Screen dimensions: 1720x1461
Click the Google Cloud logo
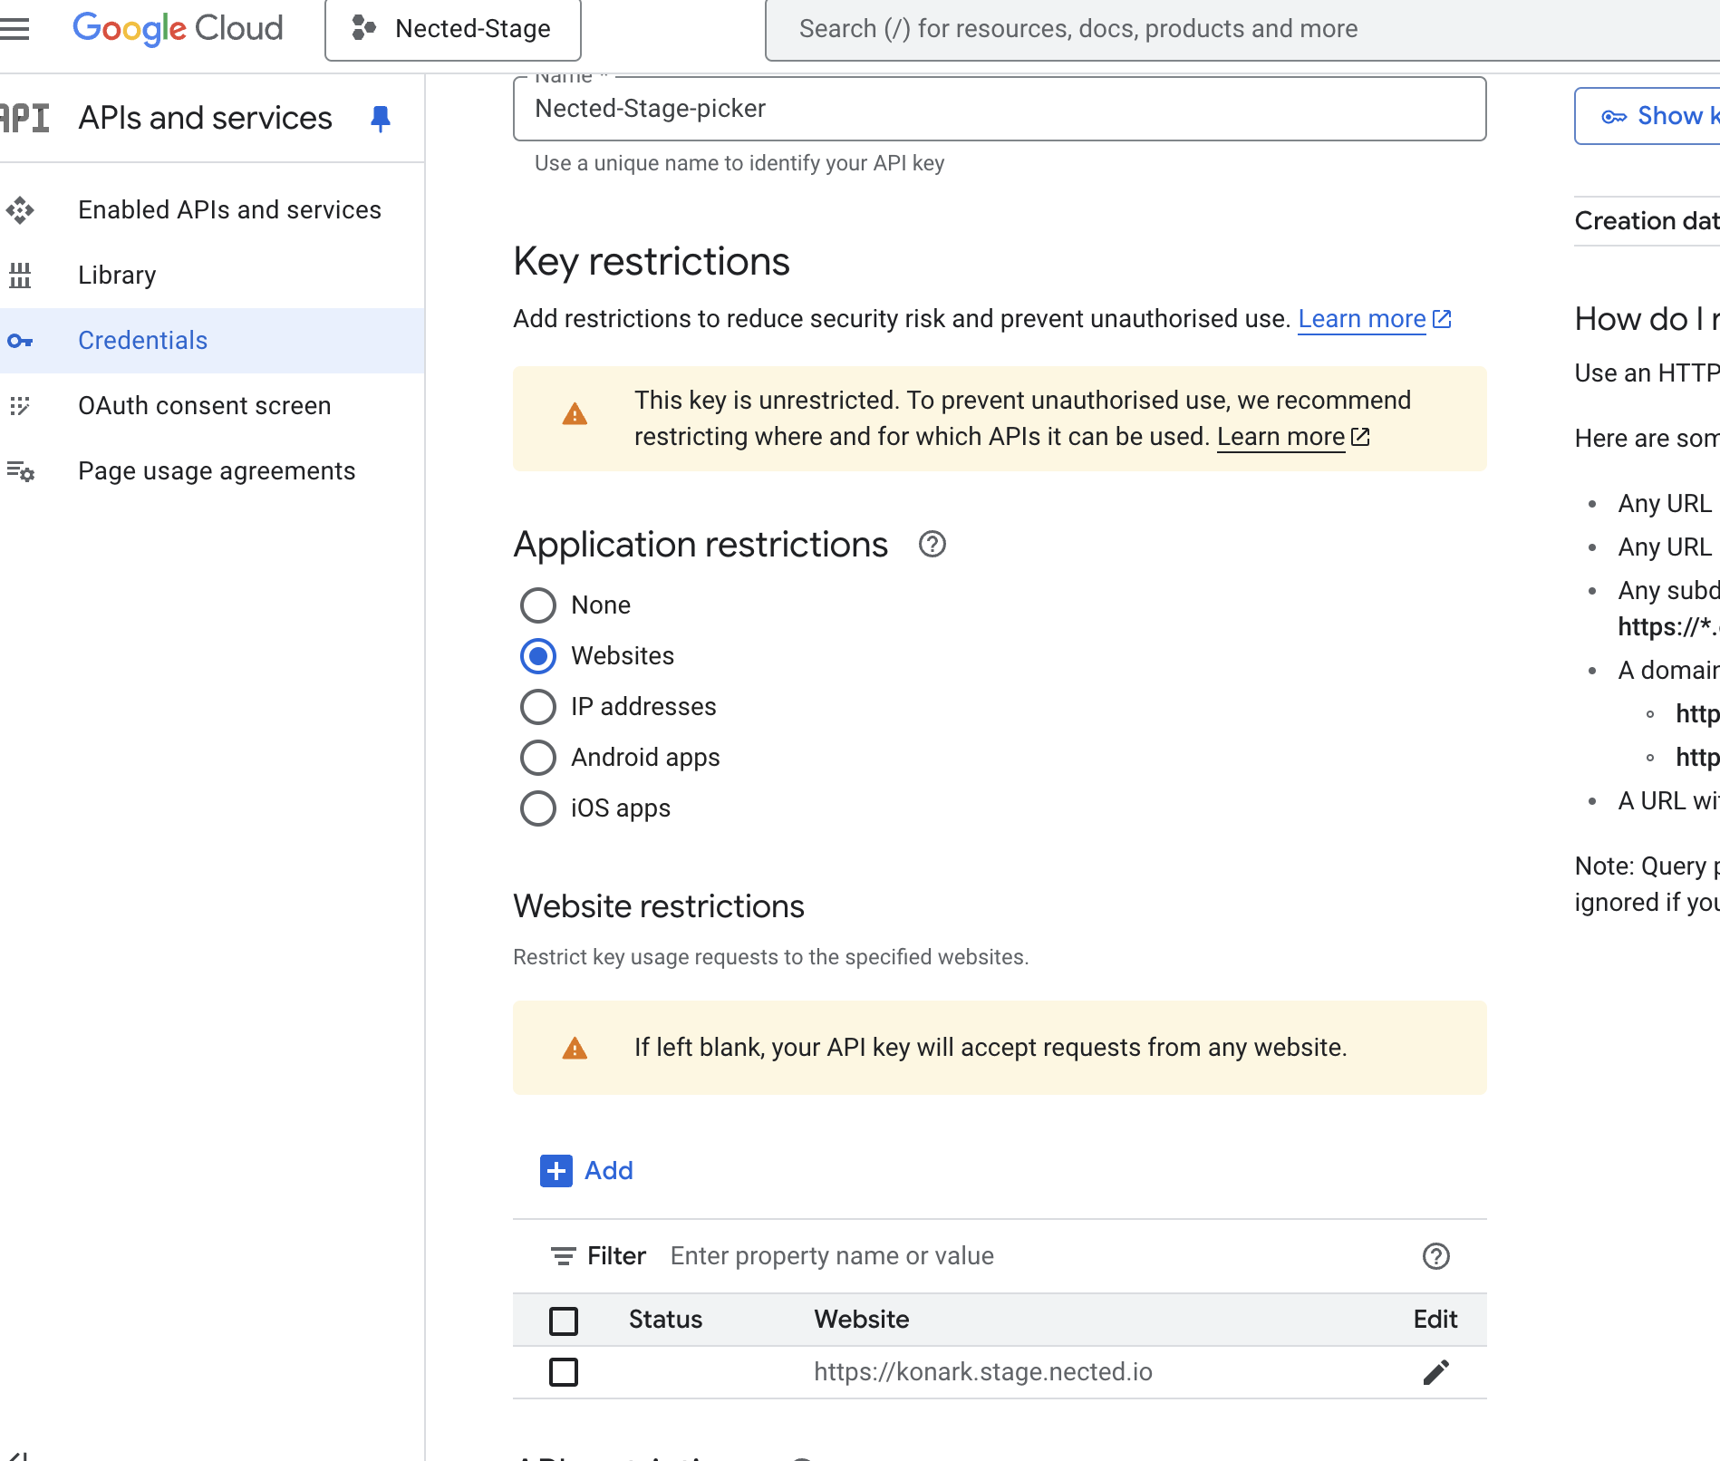point(178,29)
